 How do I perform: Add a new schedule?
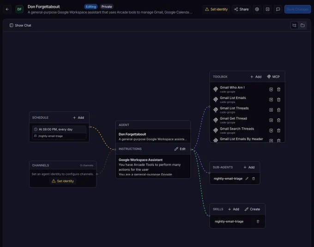point(78,117)
